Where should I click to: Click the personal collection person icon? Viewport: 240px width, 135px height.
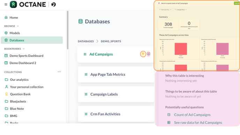point(6,87)
